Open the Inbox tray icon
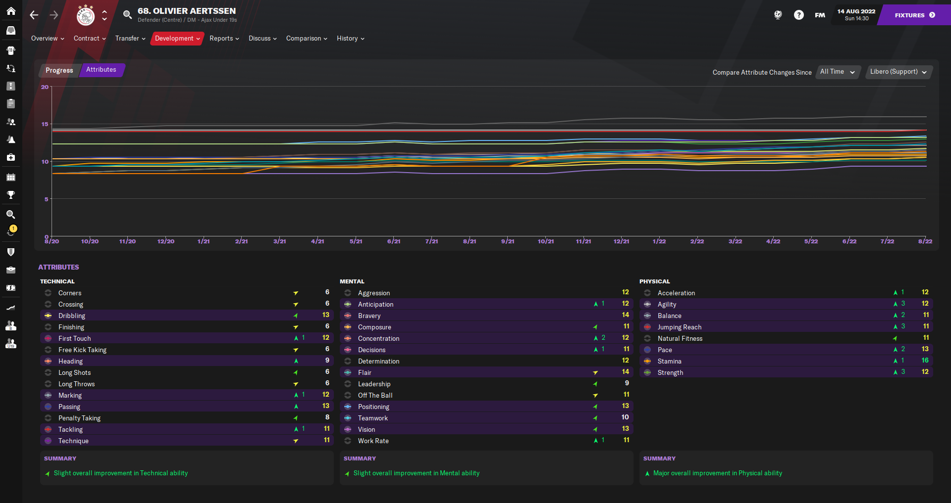Screen dimensions: 951x503 tap(11, 31)
